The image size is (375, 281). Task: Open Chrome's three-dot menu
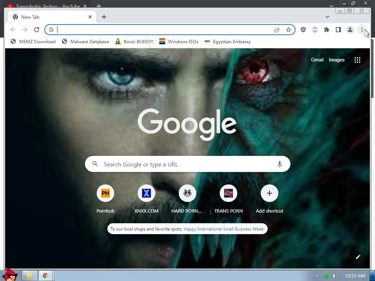[x=362, y=30]
